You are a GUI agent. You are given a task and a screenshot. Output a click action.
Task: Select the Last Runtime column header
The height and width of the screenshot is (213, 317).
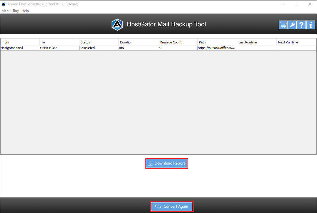[x=257, y=42]
